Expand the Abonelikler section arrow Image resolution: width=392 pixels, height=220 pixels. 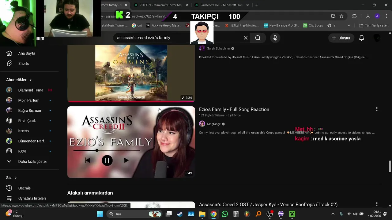point(31,80)
